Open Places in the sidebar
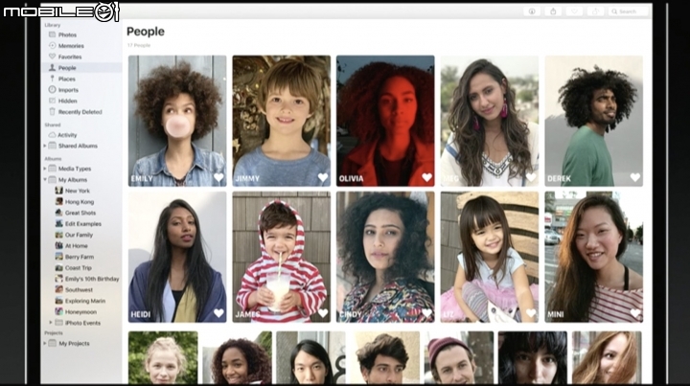Image resolution: width=690 pixels, height=386 pixels. (66, 79)
